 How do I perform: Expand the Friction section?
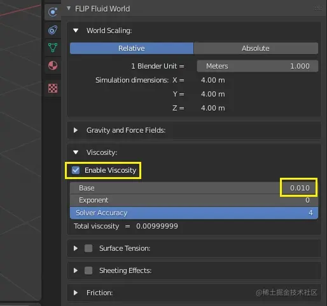click(76, 293)
